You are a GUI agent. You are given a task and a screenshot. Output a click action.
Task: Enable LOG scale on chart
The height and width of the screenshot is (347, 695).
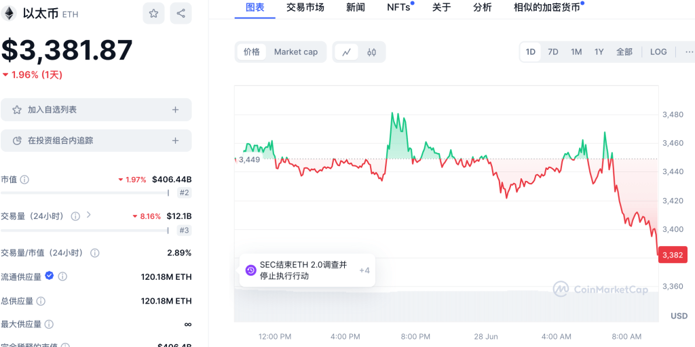pyautogui.click(x=658, y=52)
